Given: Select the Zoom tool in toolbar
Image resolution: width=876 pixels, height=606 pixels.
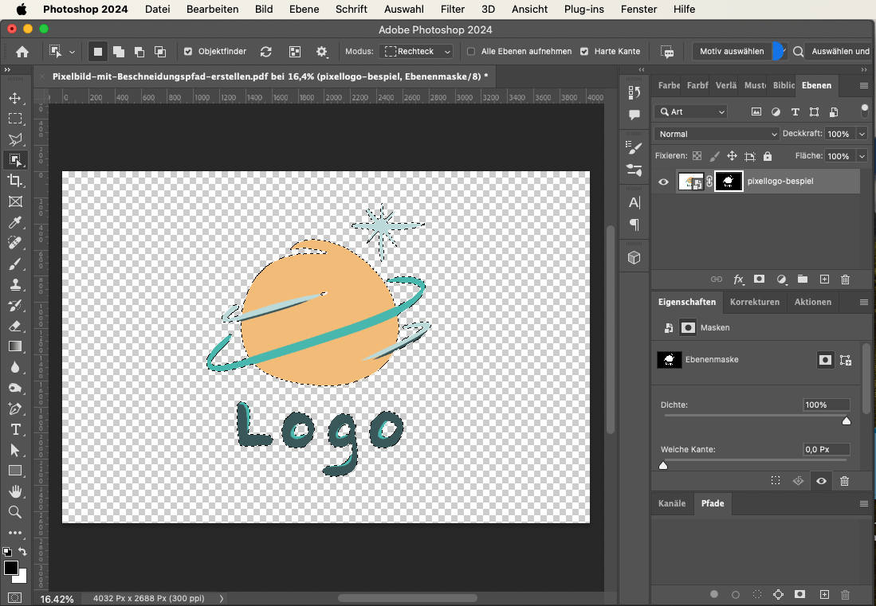Looking at the screenshot, I should pos(15,512).
